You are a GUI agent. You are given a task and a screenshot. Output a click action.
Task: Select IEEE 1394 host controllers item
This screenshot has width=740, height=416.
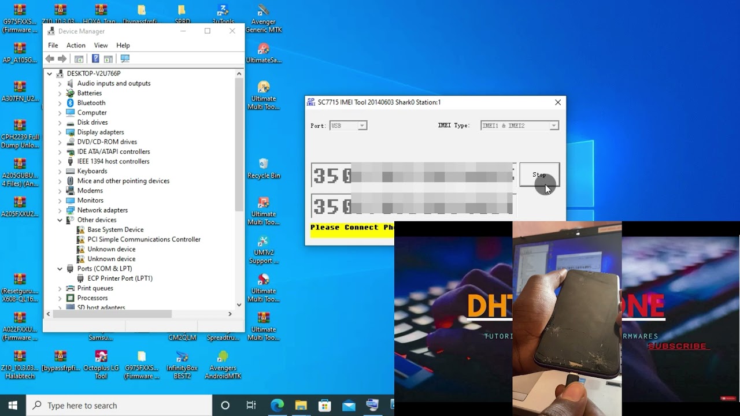pyautogui.click(x=113, y=161)
